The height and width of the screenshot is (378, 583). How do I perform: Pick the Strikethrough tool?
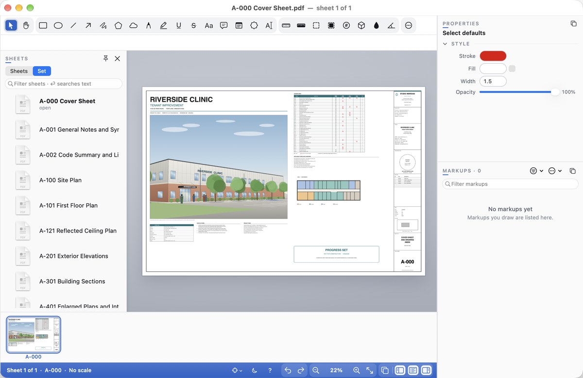193,25
